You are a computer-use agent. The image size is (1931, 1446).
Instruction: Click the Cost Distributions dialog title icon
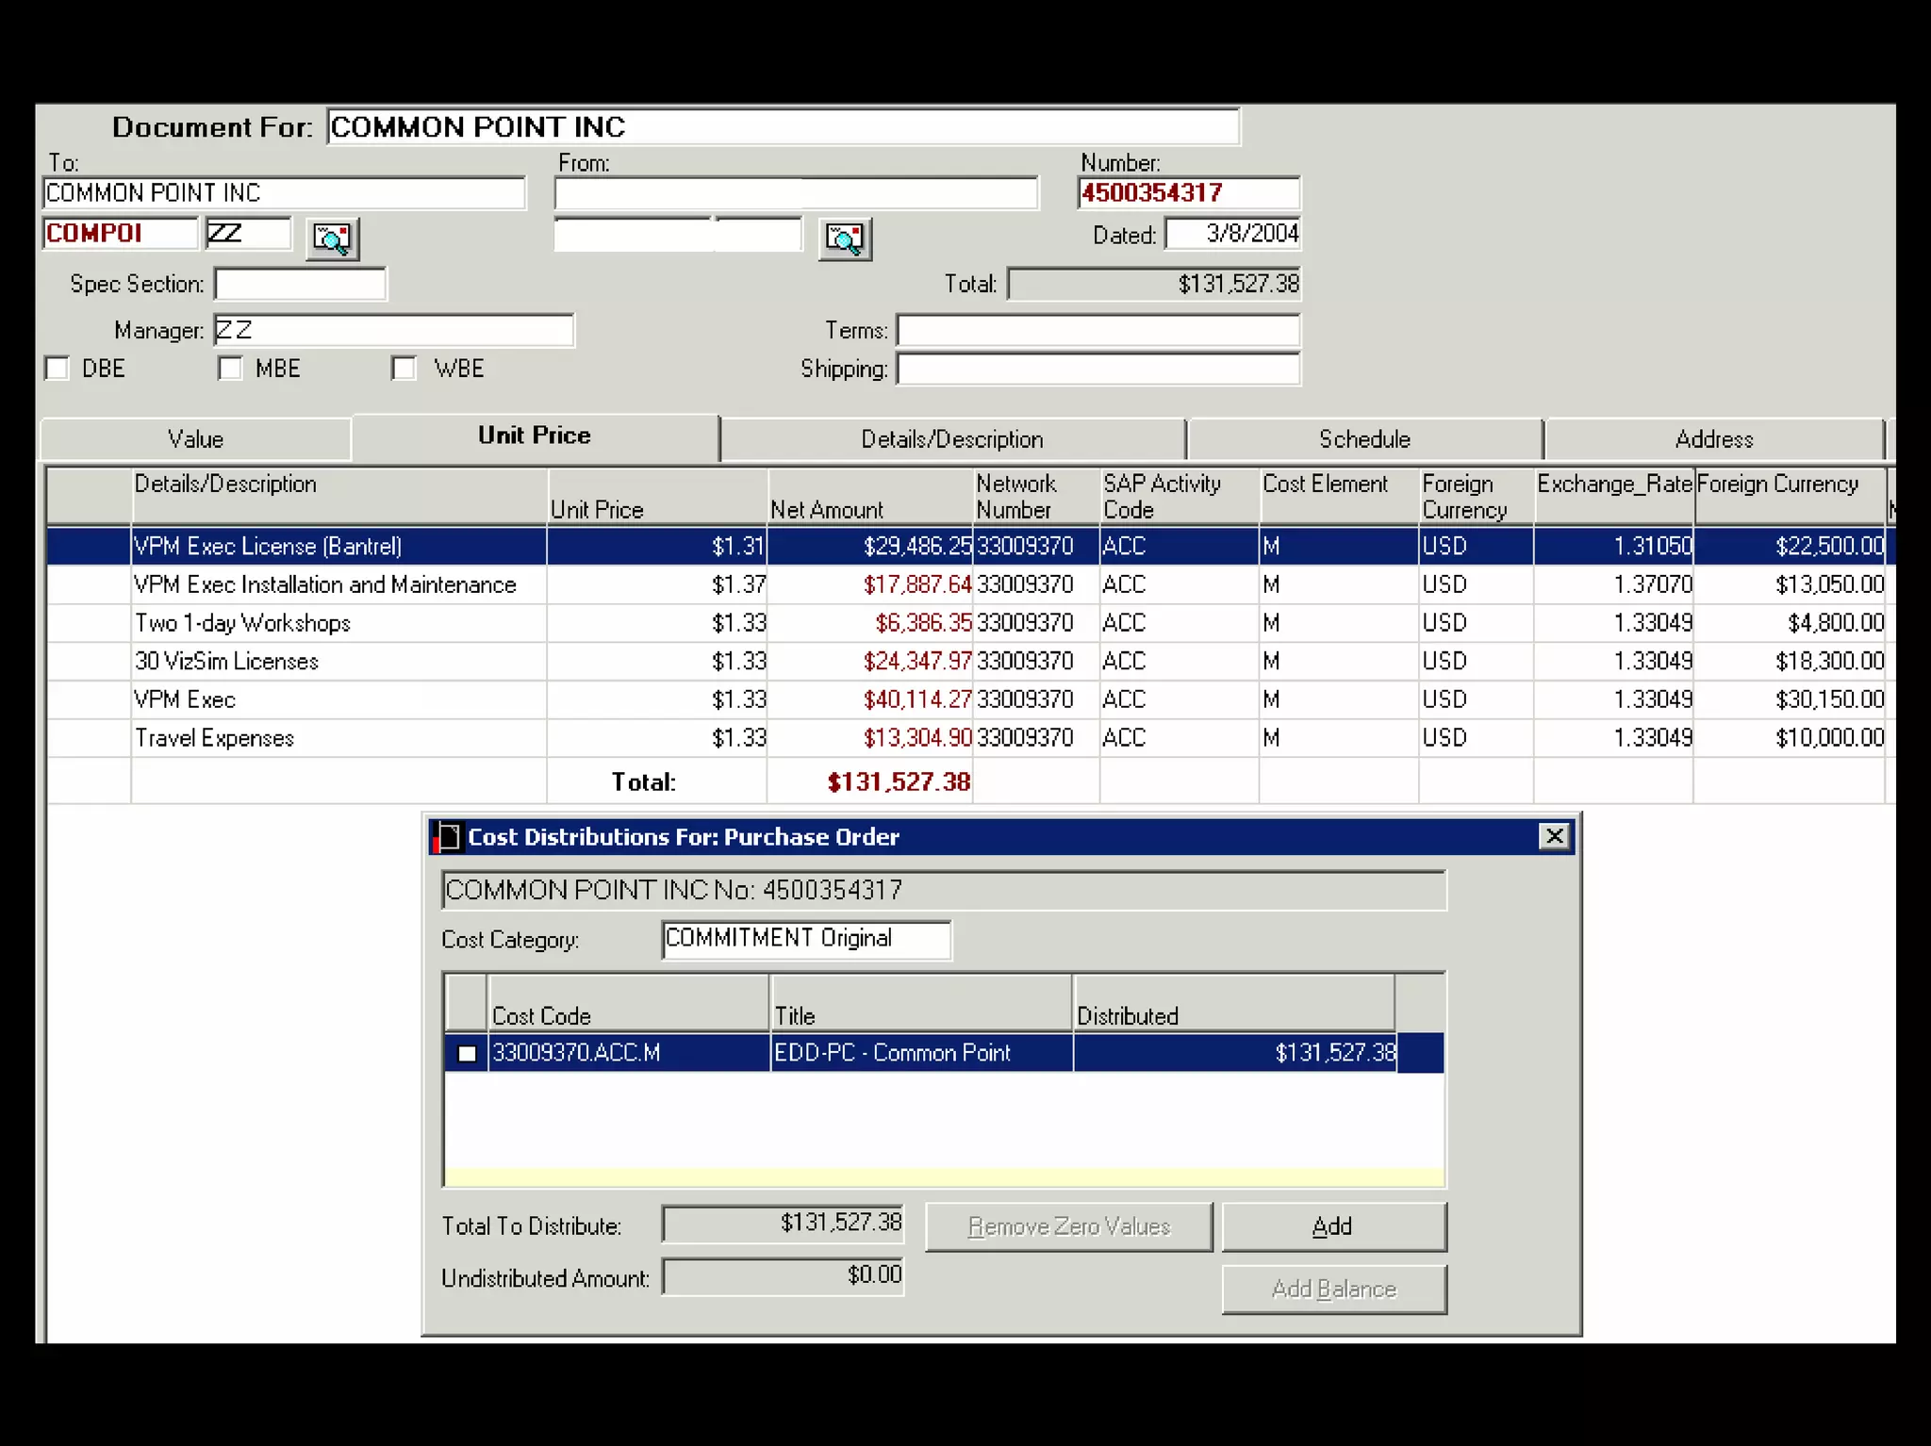[447, 836]
